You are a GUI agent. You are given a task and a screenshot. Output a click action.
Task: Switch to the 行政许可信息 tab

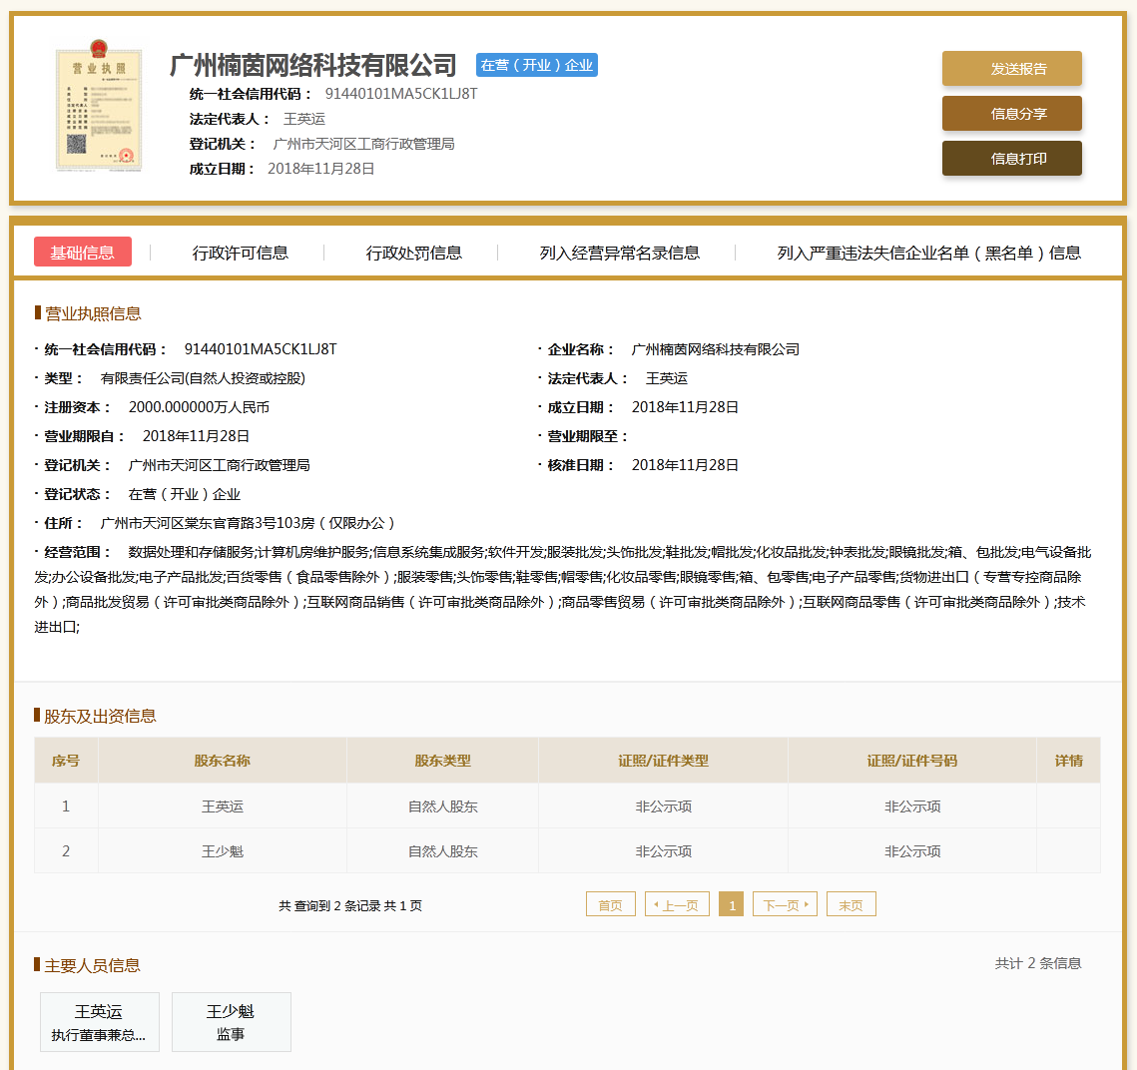pyautogui.click(x=240, y=253)
